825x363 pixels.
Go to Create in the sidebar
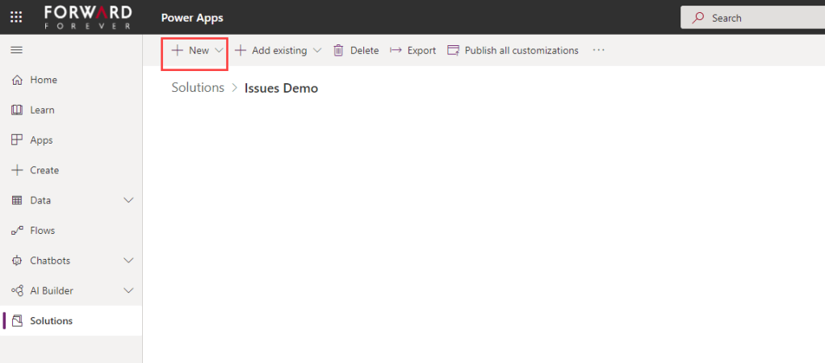pyautogui.click(x=44, y=170)
